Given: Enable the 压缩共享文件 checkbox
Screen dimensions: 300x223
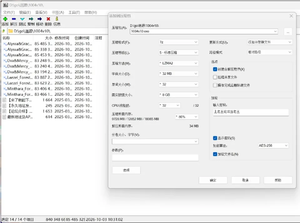Looking at the screenshot, I should pyautogui.click(x=215, y=77).
